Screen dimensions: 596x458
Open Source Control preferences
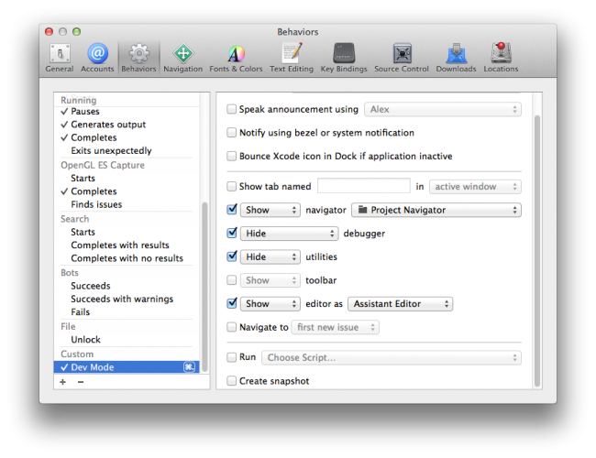(x=402, y=58)
